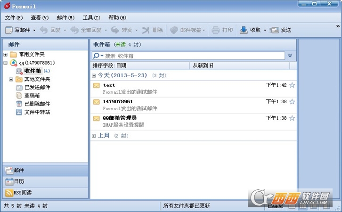Click the Print (打印) toolbar icon

coord(215,30)
